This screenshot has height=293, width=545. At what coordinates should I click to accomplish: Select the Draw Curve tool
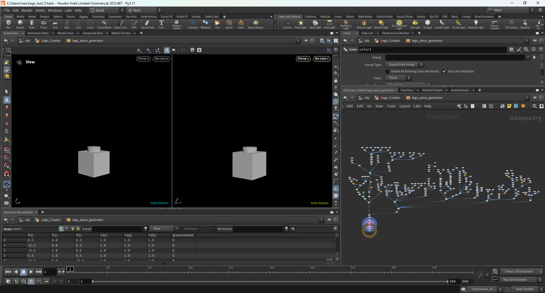pyautogui.click(x=120, y=24)
